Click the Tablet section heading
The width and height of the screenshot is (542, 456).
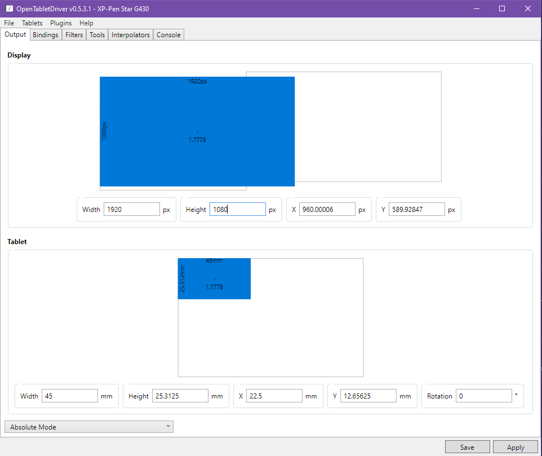point(17,242)
